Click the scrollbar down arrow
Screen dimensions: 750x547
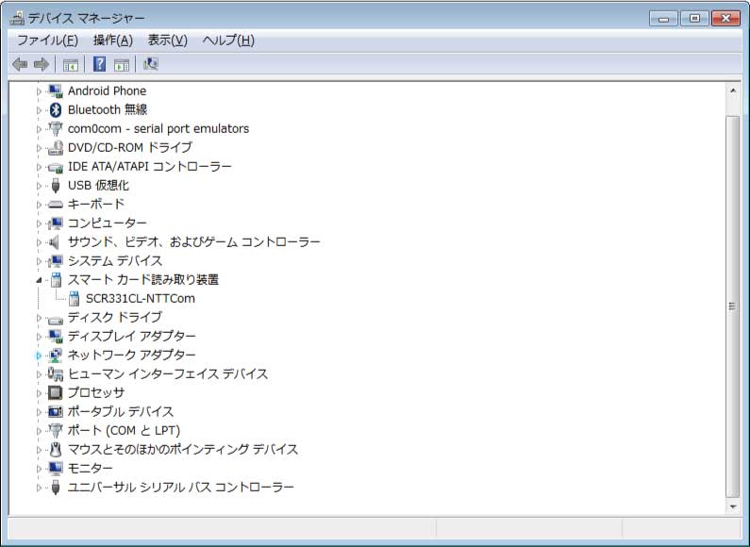(x=732, y=506)
